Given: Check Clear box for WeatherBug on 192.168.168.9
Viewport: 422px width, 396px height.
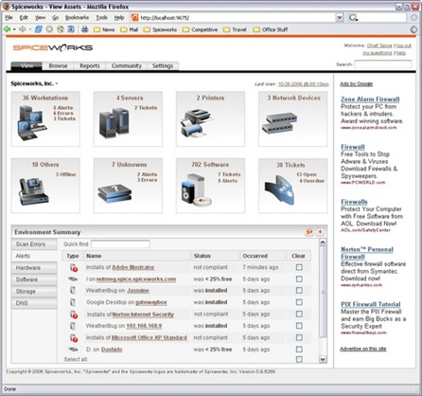Looking at the screenshot, I should (299, 326).
